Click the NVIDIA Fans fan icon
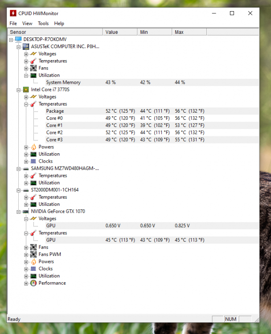Screen dimensions: 271x334 tap(33, 247)
